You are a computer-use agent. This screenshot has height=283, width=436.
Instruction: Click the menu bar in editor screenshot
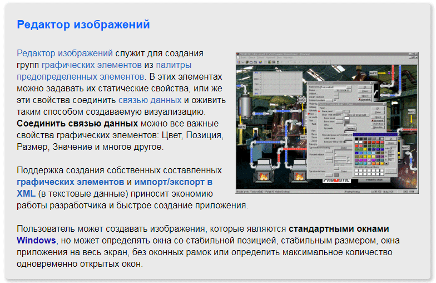click(267, 57)
